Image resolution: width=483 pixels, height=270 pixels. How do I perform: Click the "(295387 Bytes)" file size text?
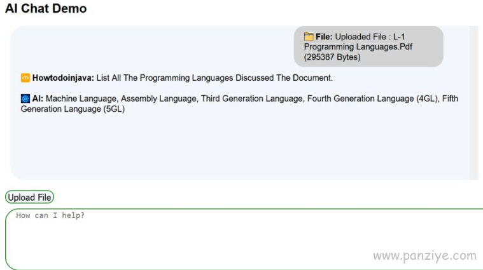tap(332, 57)
